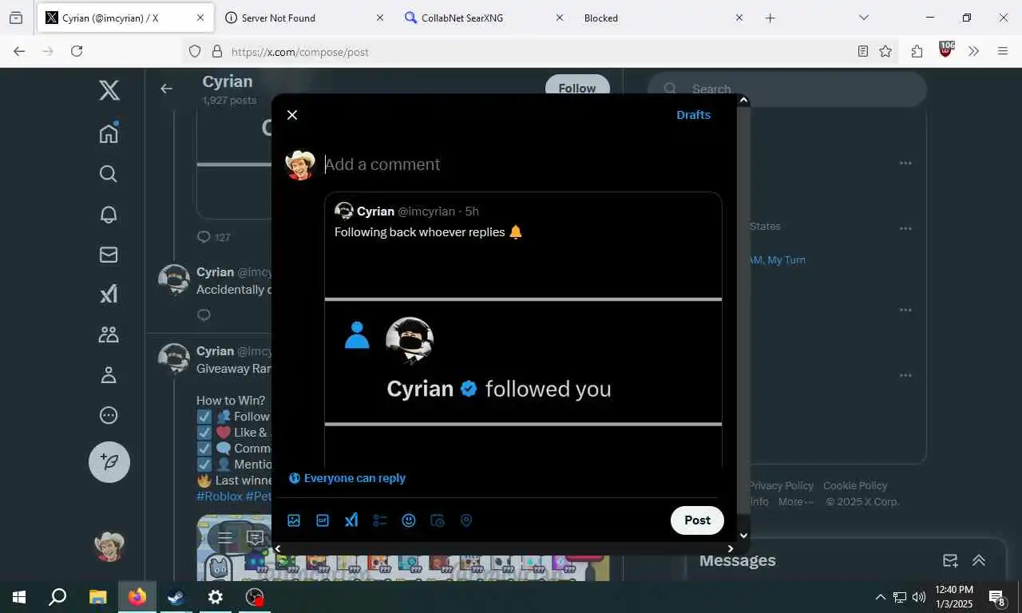Open Firefox extensions menu
1022x613 pixels.
point(917,51)
